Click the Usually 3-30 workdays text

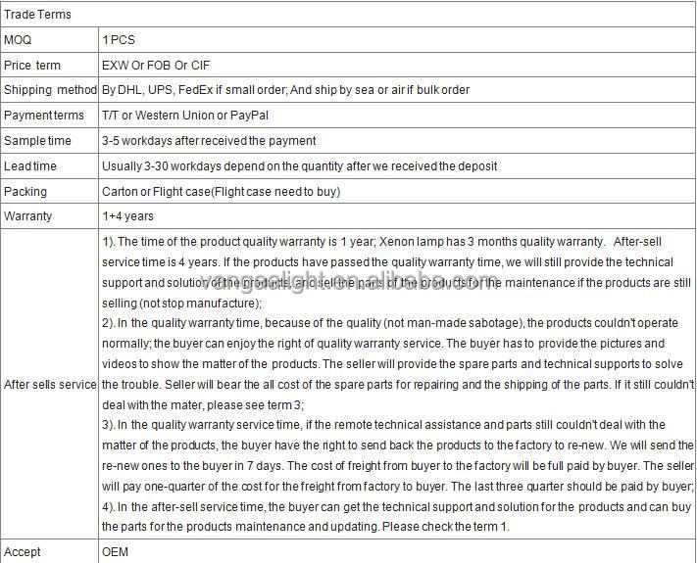click(299, 166)
